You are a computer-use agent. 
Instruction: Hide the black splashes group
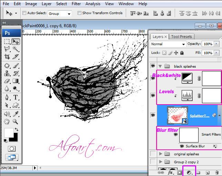153,66
